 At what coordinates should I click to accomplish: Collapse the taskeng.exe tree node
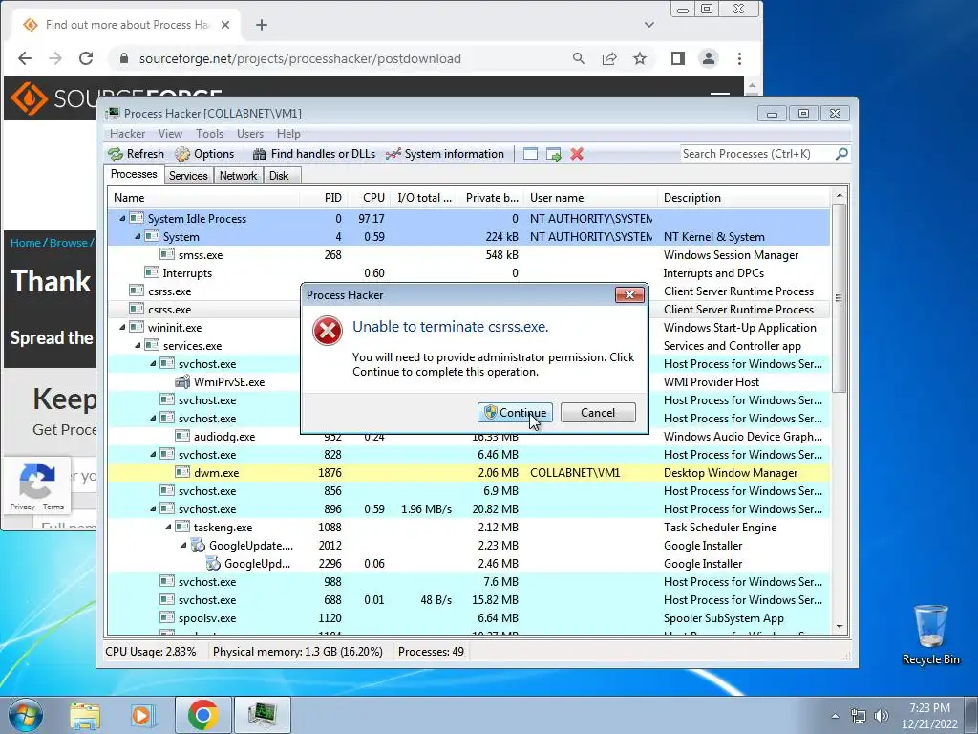[168, 528]
